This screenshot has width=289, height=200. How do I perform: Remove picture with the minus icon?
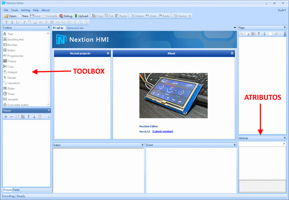[11, 117]
